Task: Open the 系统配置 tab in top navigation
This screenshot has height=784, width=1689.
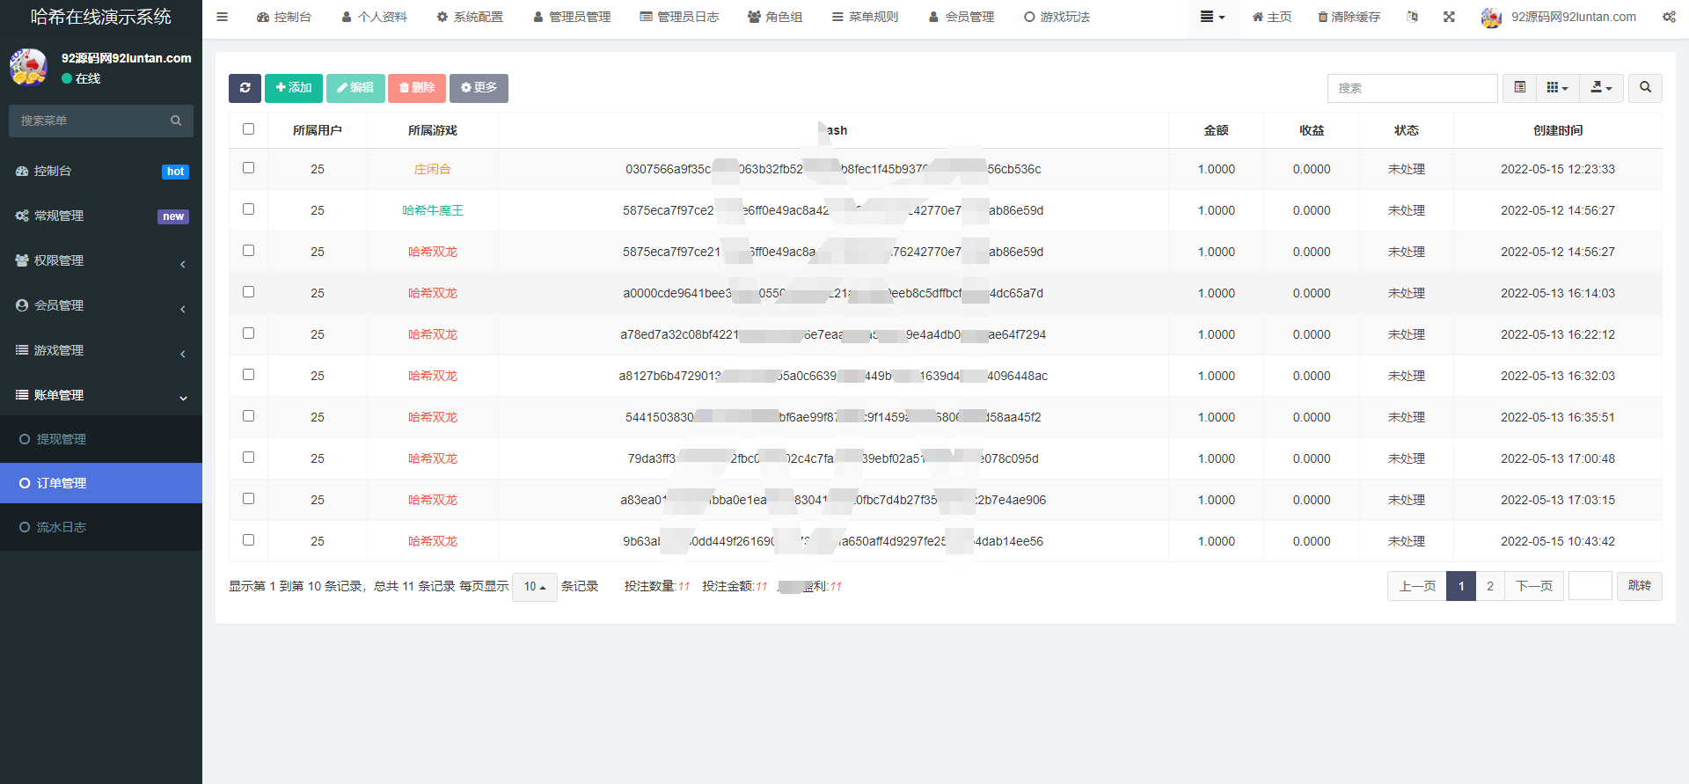Action: 470,17
